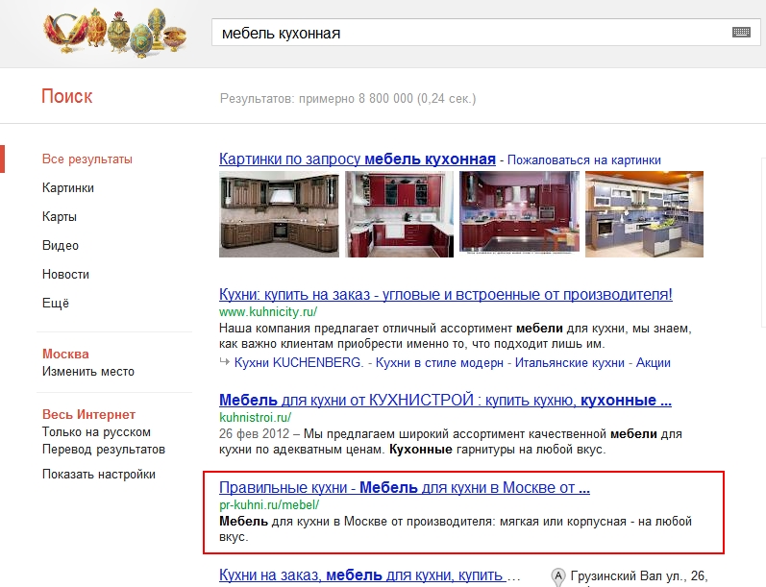Open Правильные кухни - Мебель для кухни result

(405, 487)
